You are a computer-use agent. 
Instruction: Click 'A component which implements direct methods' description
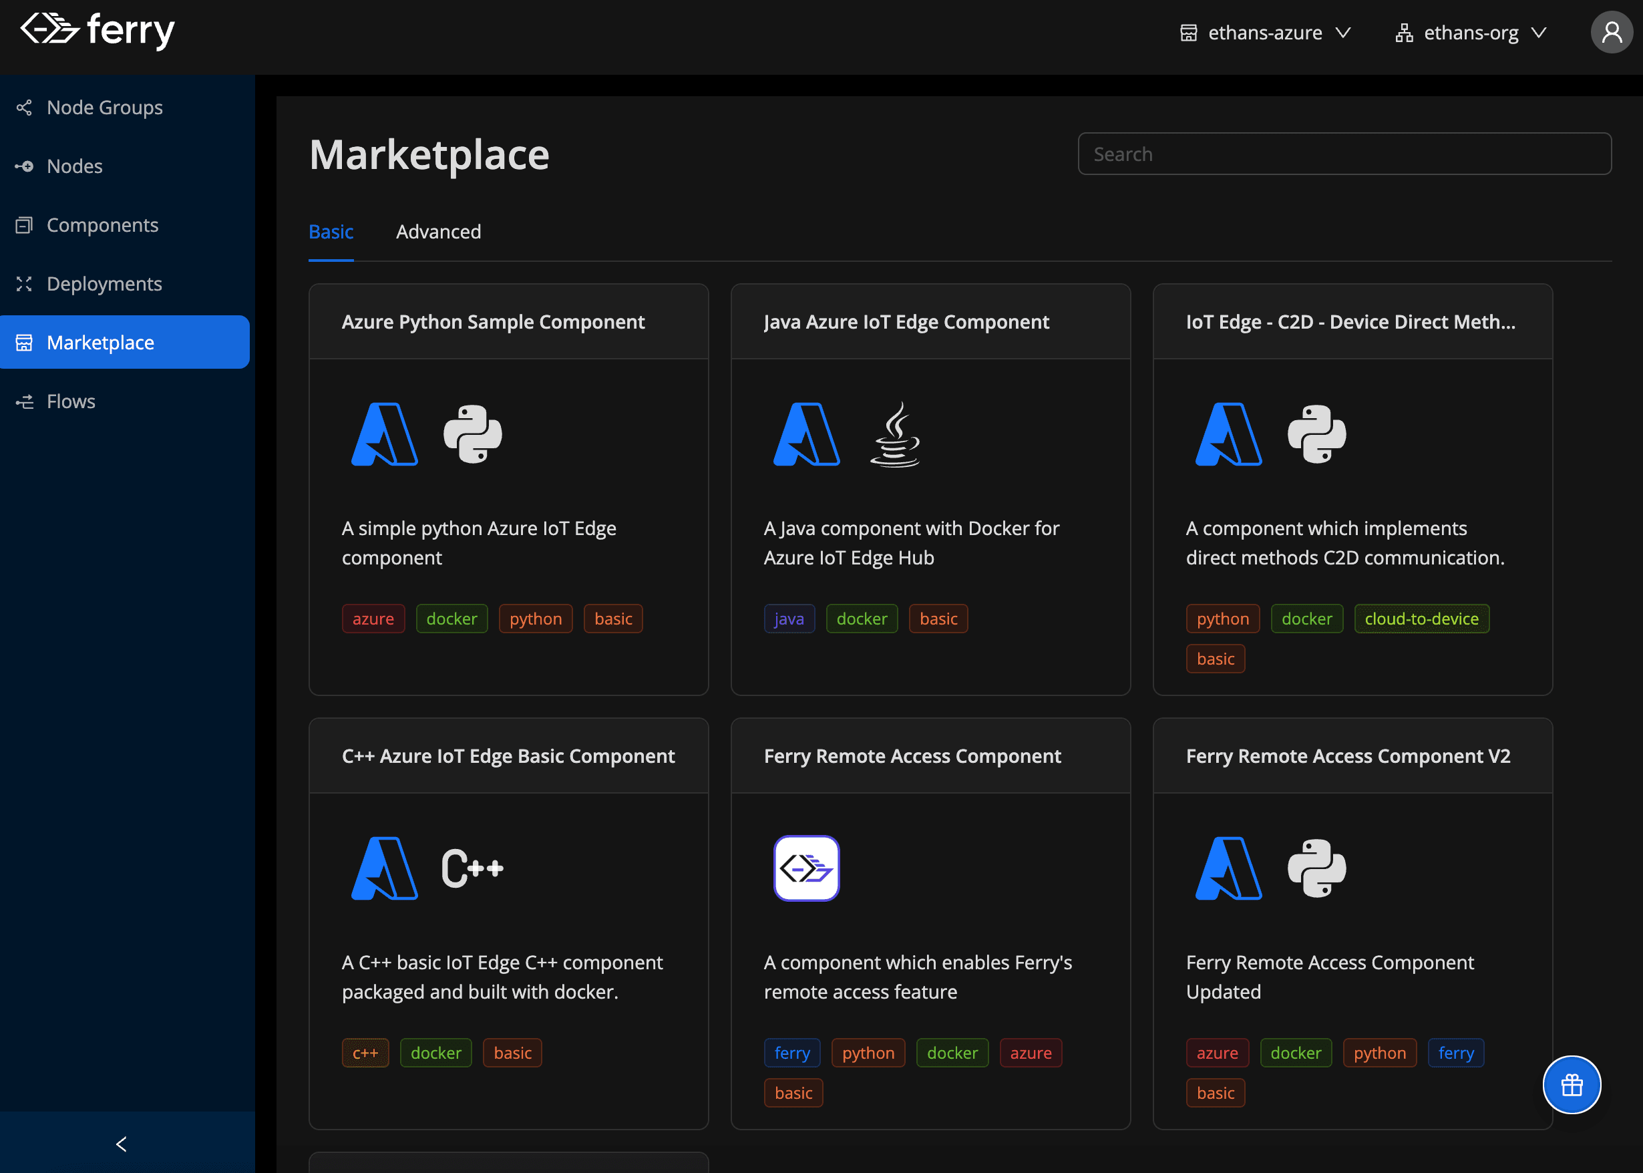[x=1344, y=543]
